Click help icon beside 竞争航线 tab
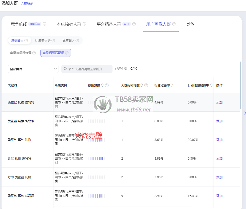Screen dimensions: 246x209 tap(44, 24)
